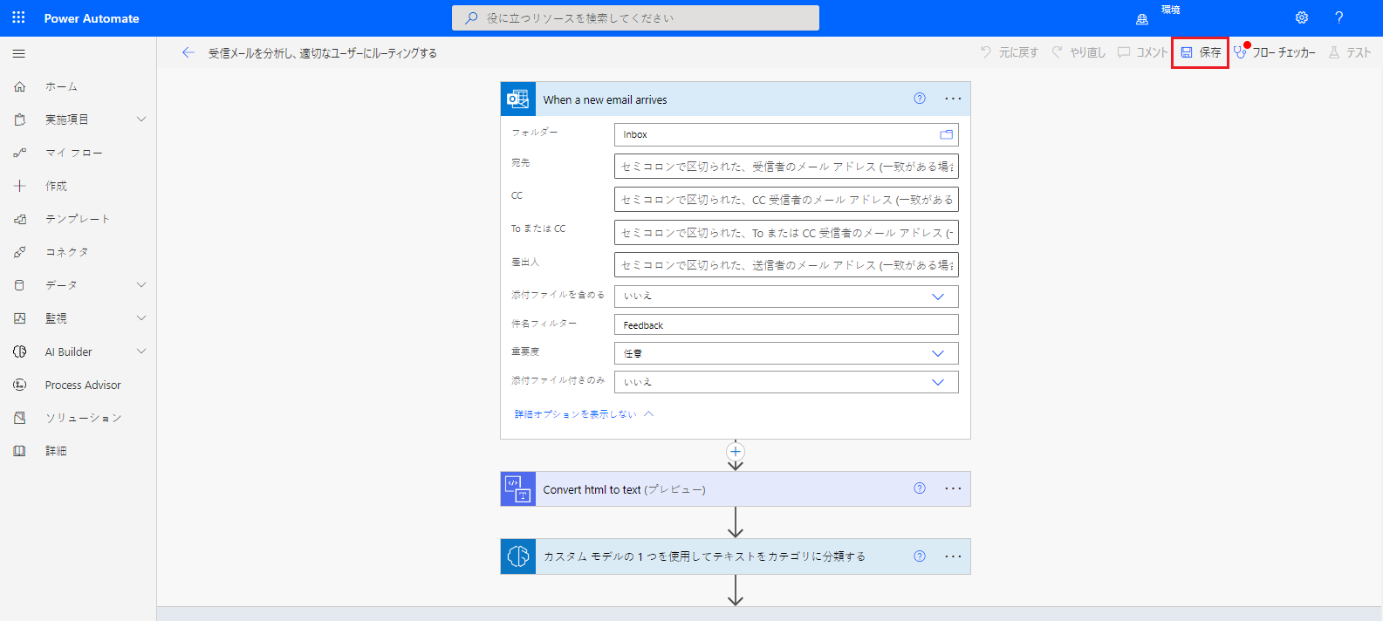Click the environment icon in header
Image resolution: width=1383 pixels, height=621 pixels.
[x=1141, y=18]
